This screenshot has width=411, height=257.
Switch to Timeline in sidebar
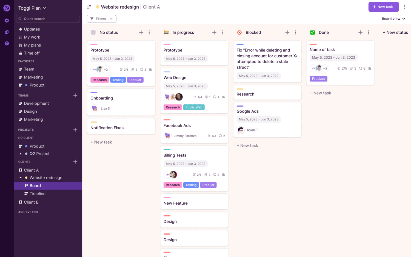coord(38,194)
